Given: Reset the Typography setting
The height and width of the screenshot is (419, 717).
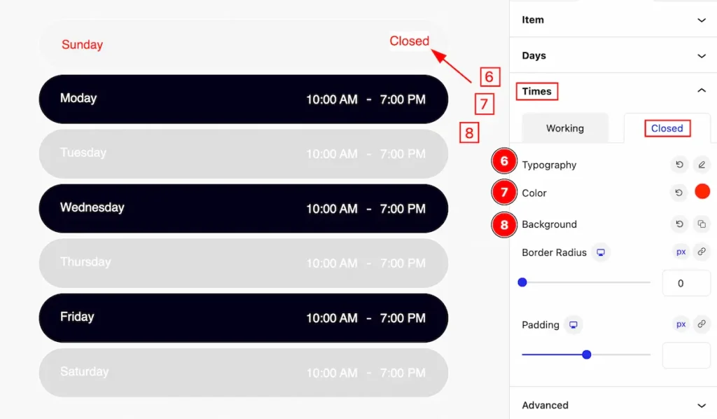Looking at the screenshot, I should click(679, 165).
